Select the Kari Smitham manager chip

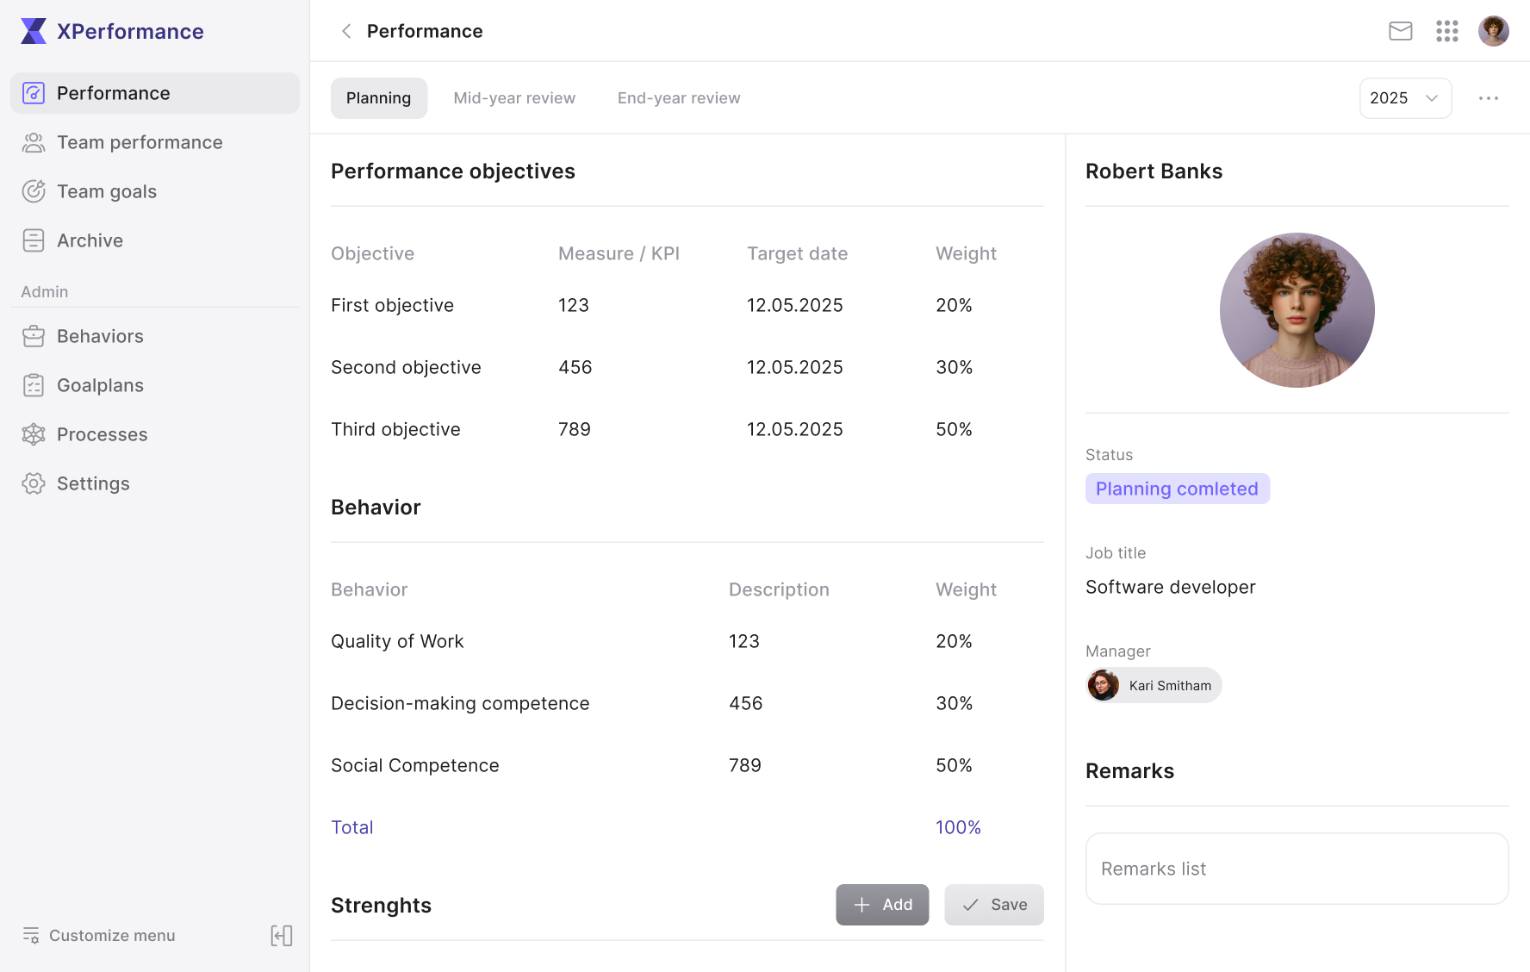click(1154, 685)
